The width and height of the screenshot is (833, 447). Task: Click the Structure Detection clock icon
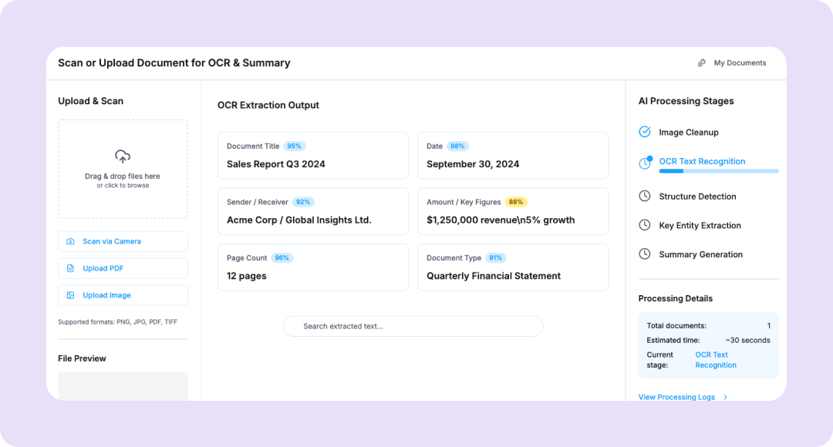pyautogui.click(x=645, y=197)
